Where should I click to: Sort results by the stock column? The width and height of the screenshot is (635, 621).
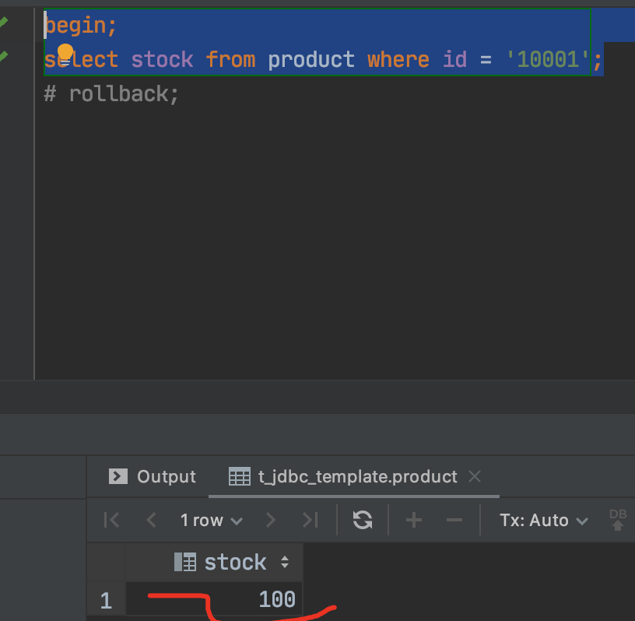pyautogui.click(x=285, y=562)
